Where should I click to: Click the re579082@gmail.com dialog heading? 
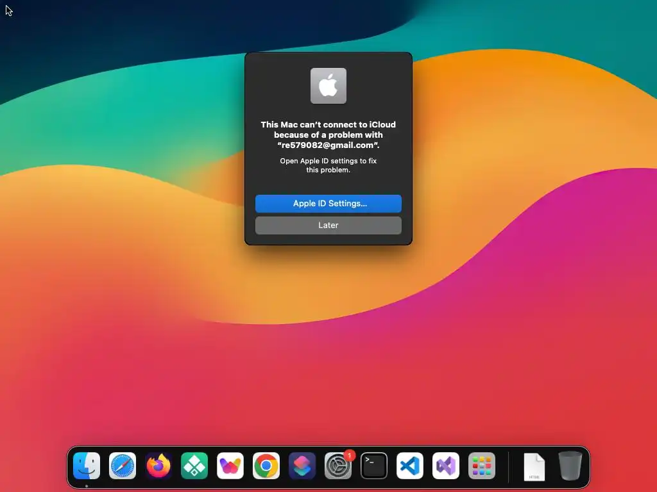point(328,135)
